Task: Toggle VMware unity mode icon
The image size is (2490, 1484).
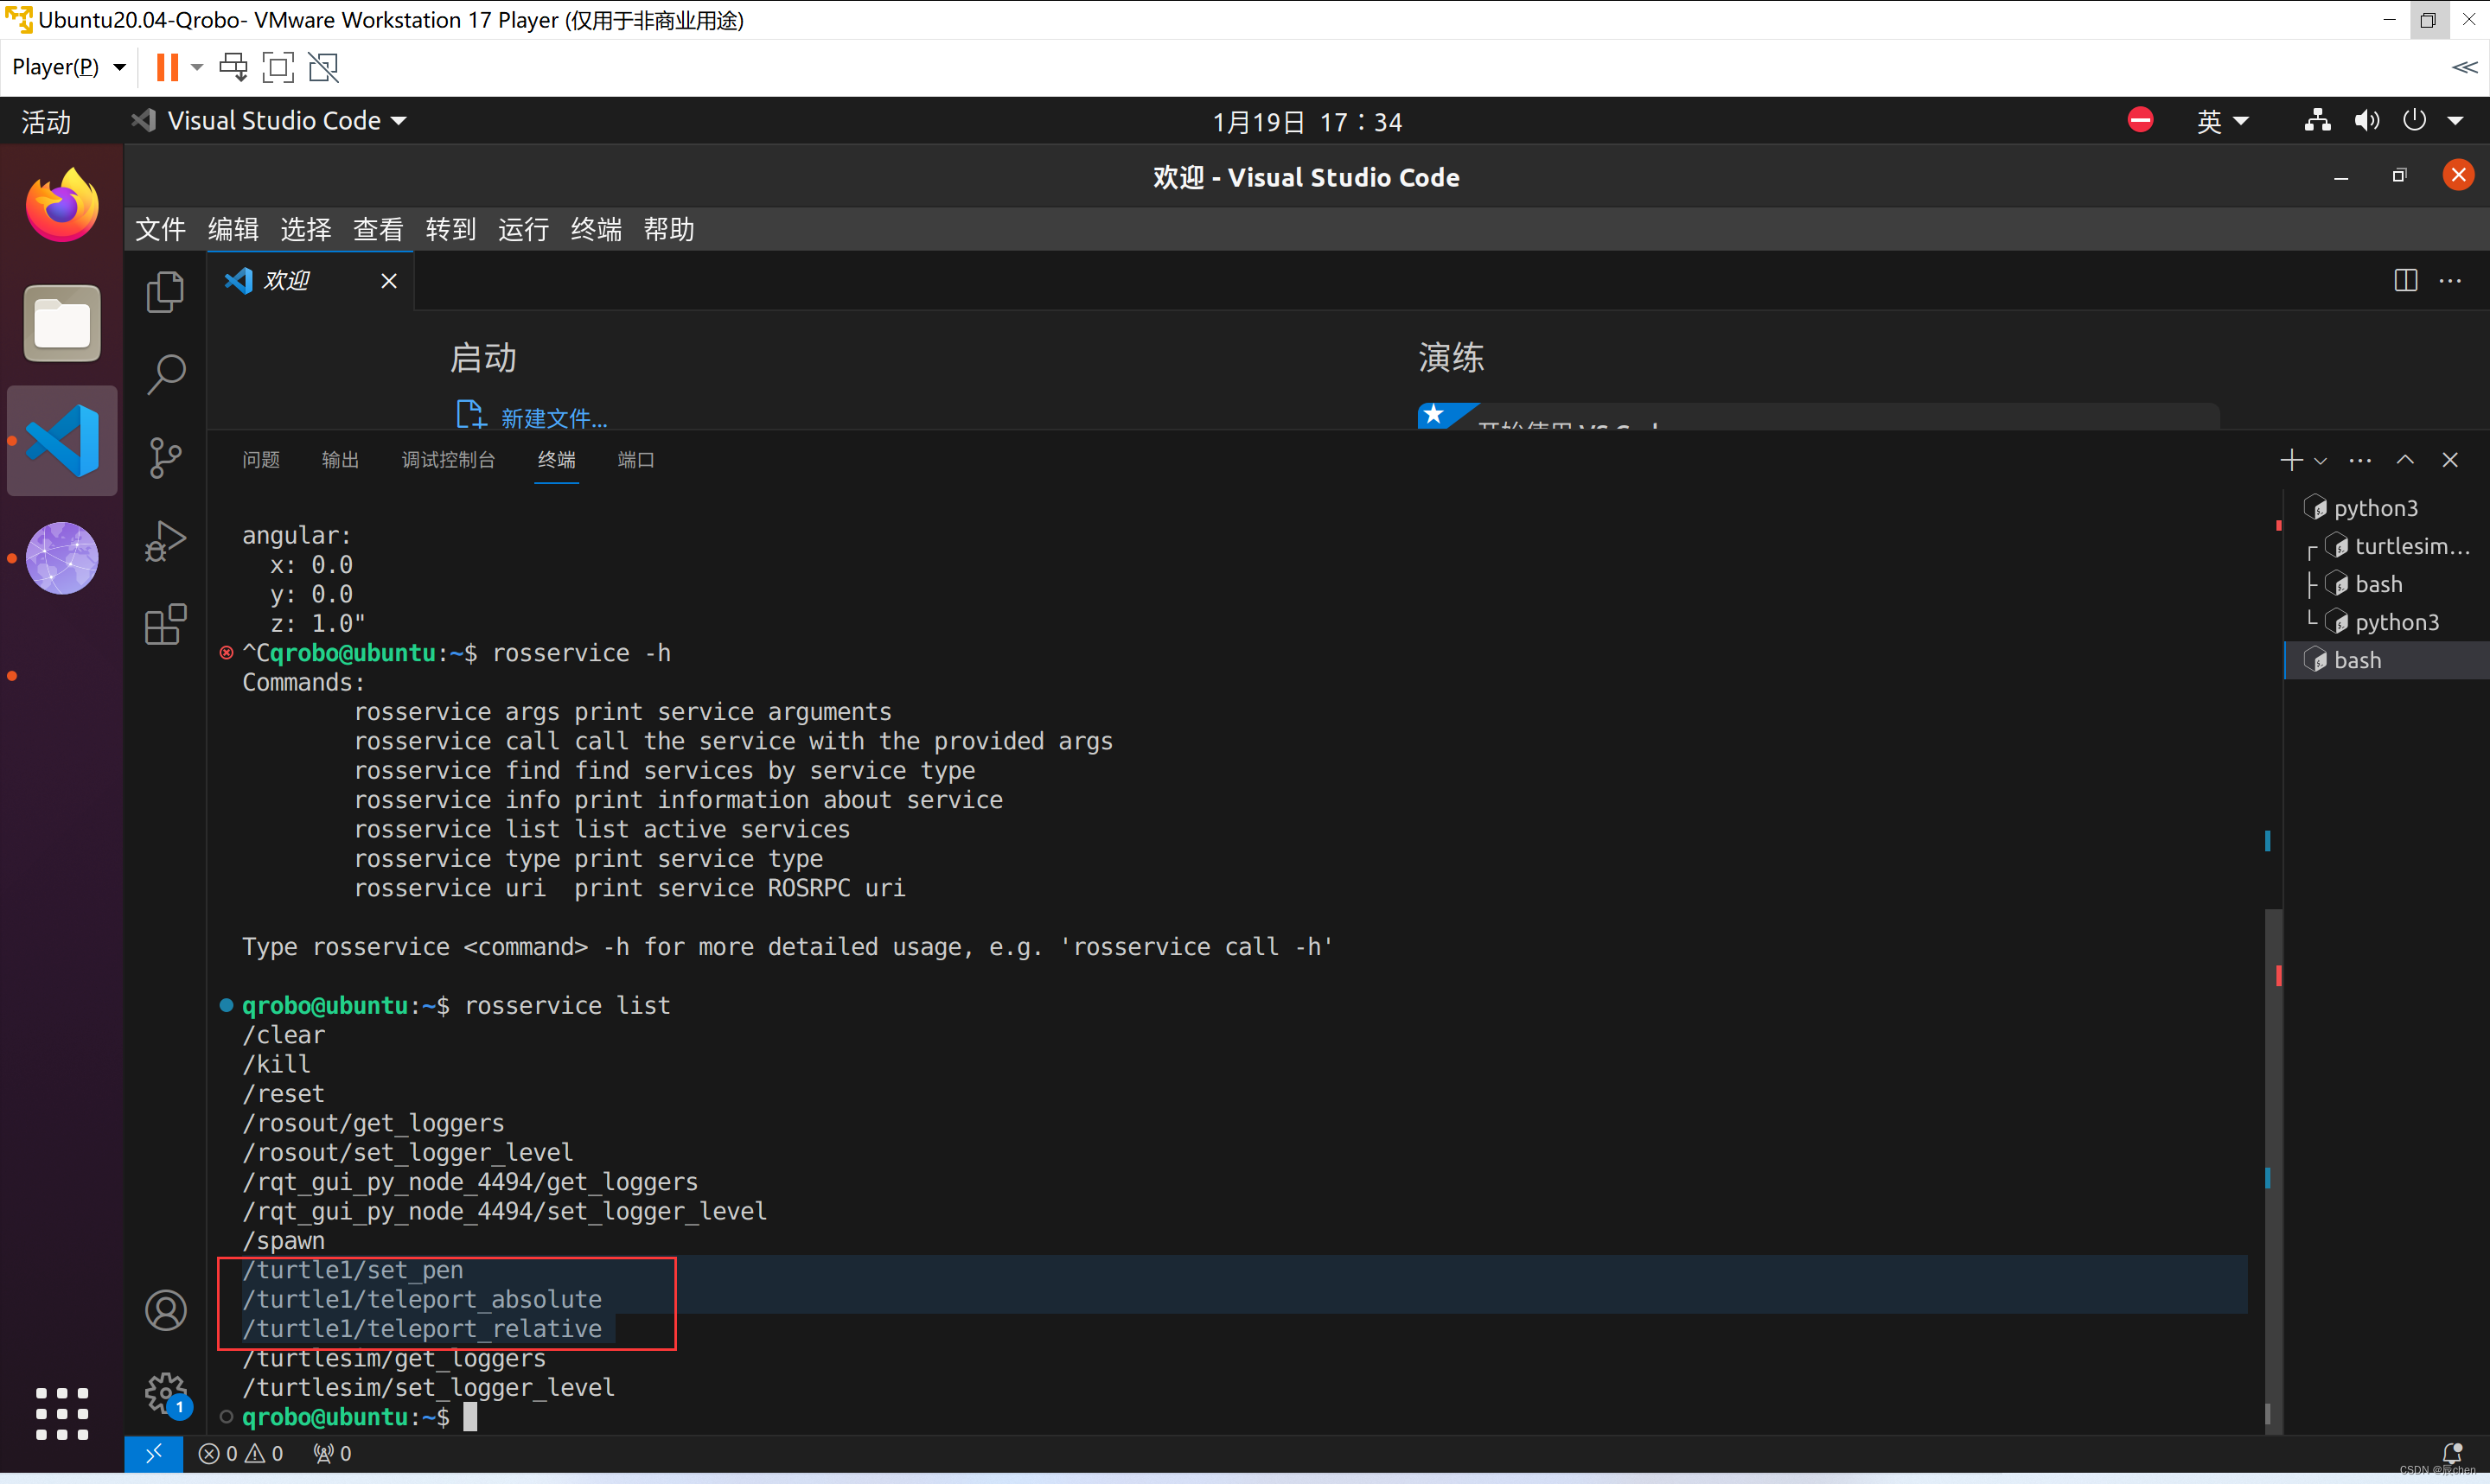Action: coord(323,67)
